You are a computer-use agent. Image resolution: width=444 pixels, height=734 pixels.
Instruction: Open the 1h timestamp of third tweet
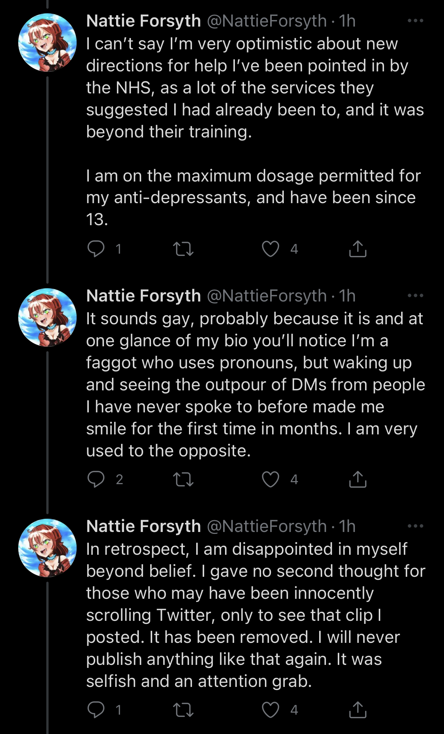coord(347,526)
